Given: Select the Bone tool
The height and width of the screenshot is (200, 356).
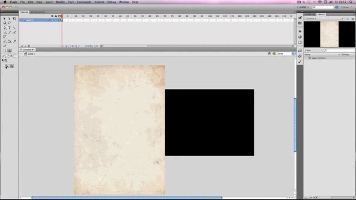Looking at the screenshot, I should tap(4, 42).
